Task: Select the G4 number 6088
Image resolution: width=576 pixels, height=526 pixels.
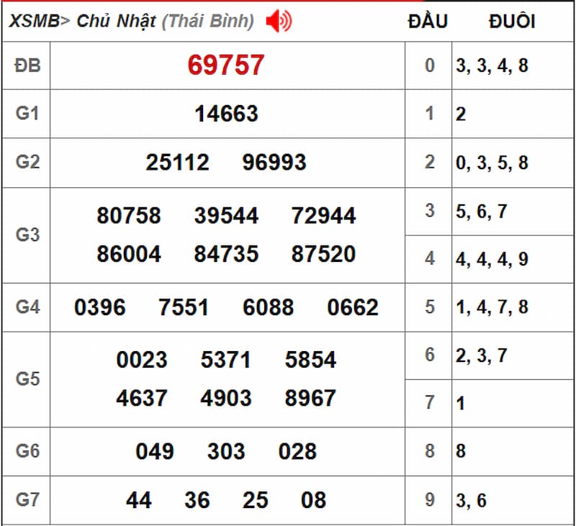Action: [x=268, y=308]
